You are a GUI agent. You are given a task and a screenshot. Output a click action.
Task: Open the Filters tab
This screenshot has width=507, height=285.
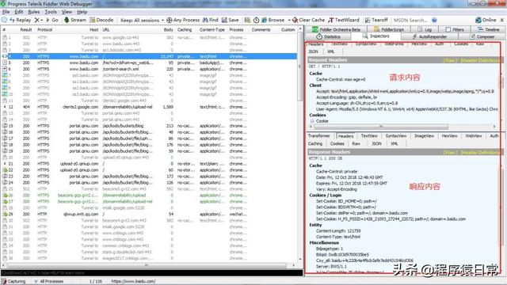pyautogui.click(x=455, y=29)
